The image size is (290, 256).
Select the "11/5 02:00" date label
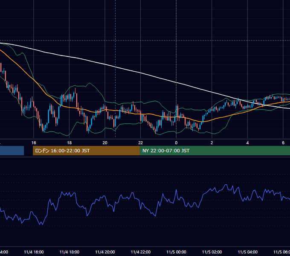coord(212,252)
